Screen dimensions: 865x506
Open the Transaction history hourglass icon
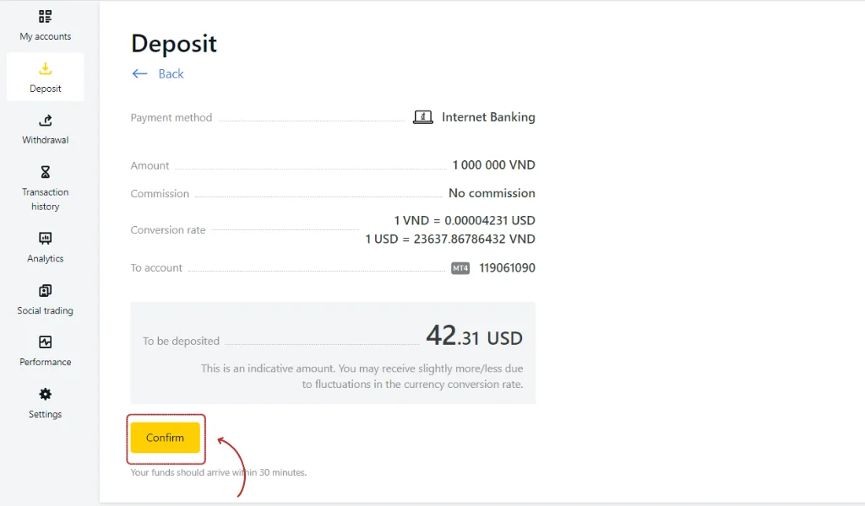[45, 172]
